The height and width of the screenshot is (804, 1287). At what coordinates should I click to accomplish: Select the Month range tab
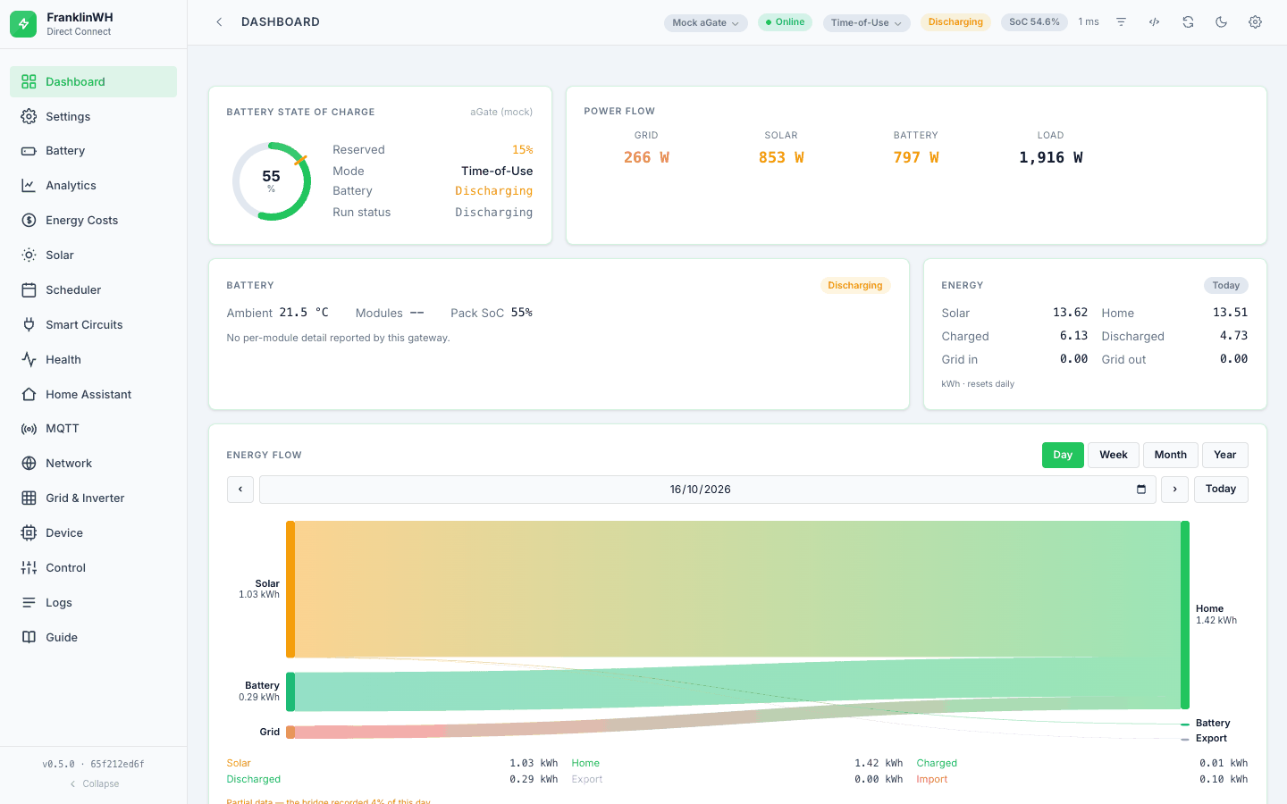1171,456
